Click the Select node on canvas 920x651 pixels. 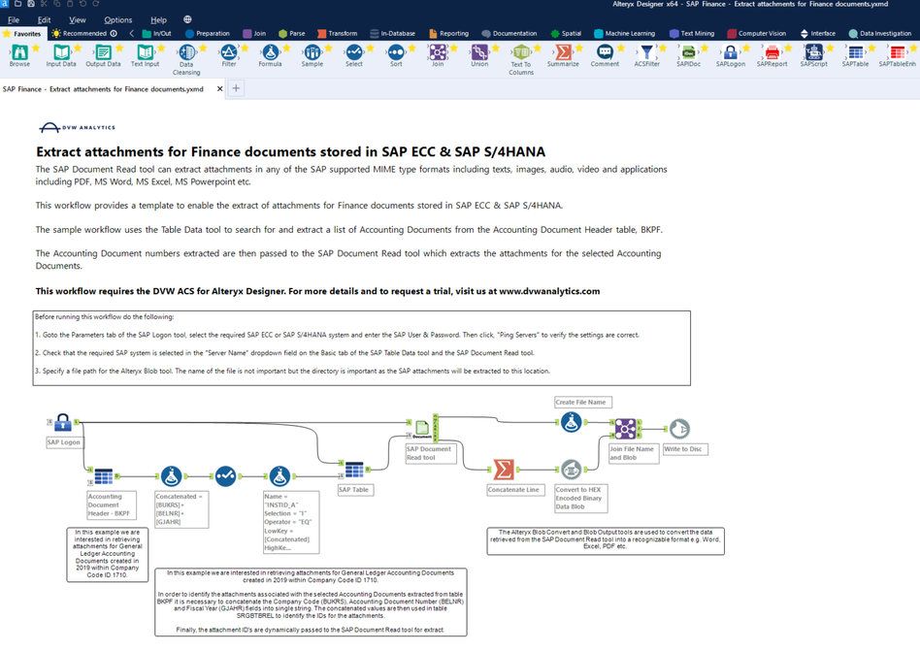pyautogui.click(x=225, y=476)
